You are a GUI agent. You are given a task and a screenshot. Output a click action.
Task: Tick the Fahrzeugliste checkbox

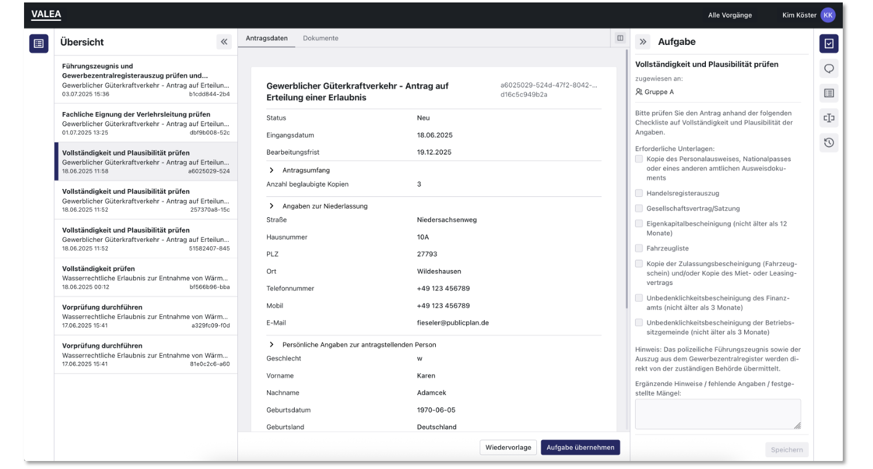(x=639, y=249)
